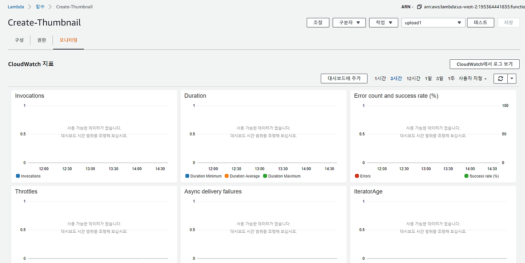Toggle the Invocations legend item

(x=28, y=176)
